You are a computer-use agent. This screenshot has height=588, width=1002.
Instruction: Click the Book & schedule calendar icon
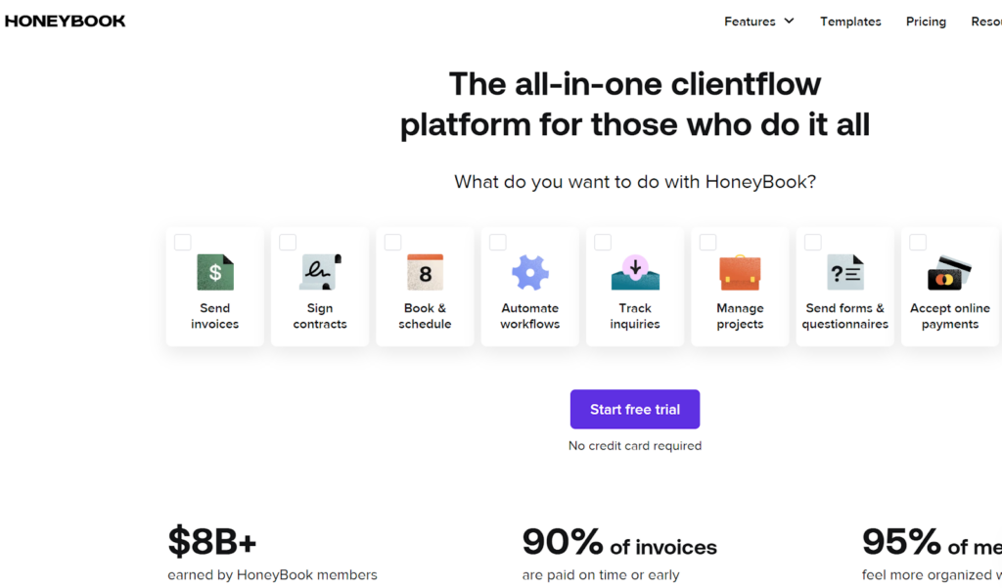pos(425,273)
